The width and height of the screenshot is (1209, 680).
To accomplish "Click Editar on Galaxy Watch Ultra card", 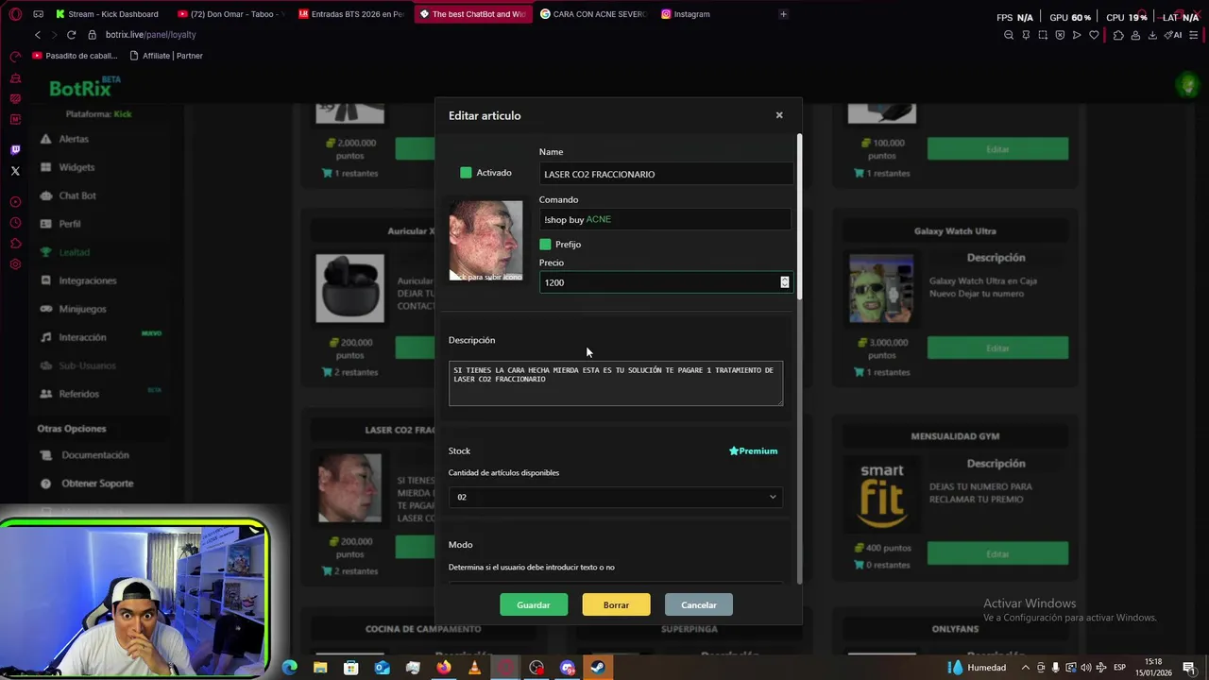I will 997,348.
